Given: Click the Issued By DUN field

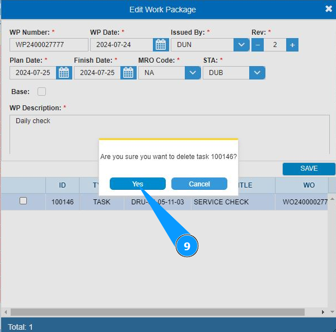Looking at the screenshot, I should coord(202,45).
